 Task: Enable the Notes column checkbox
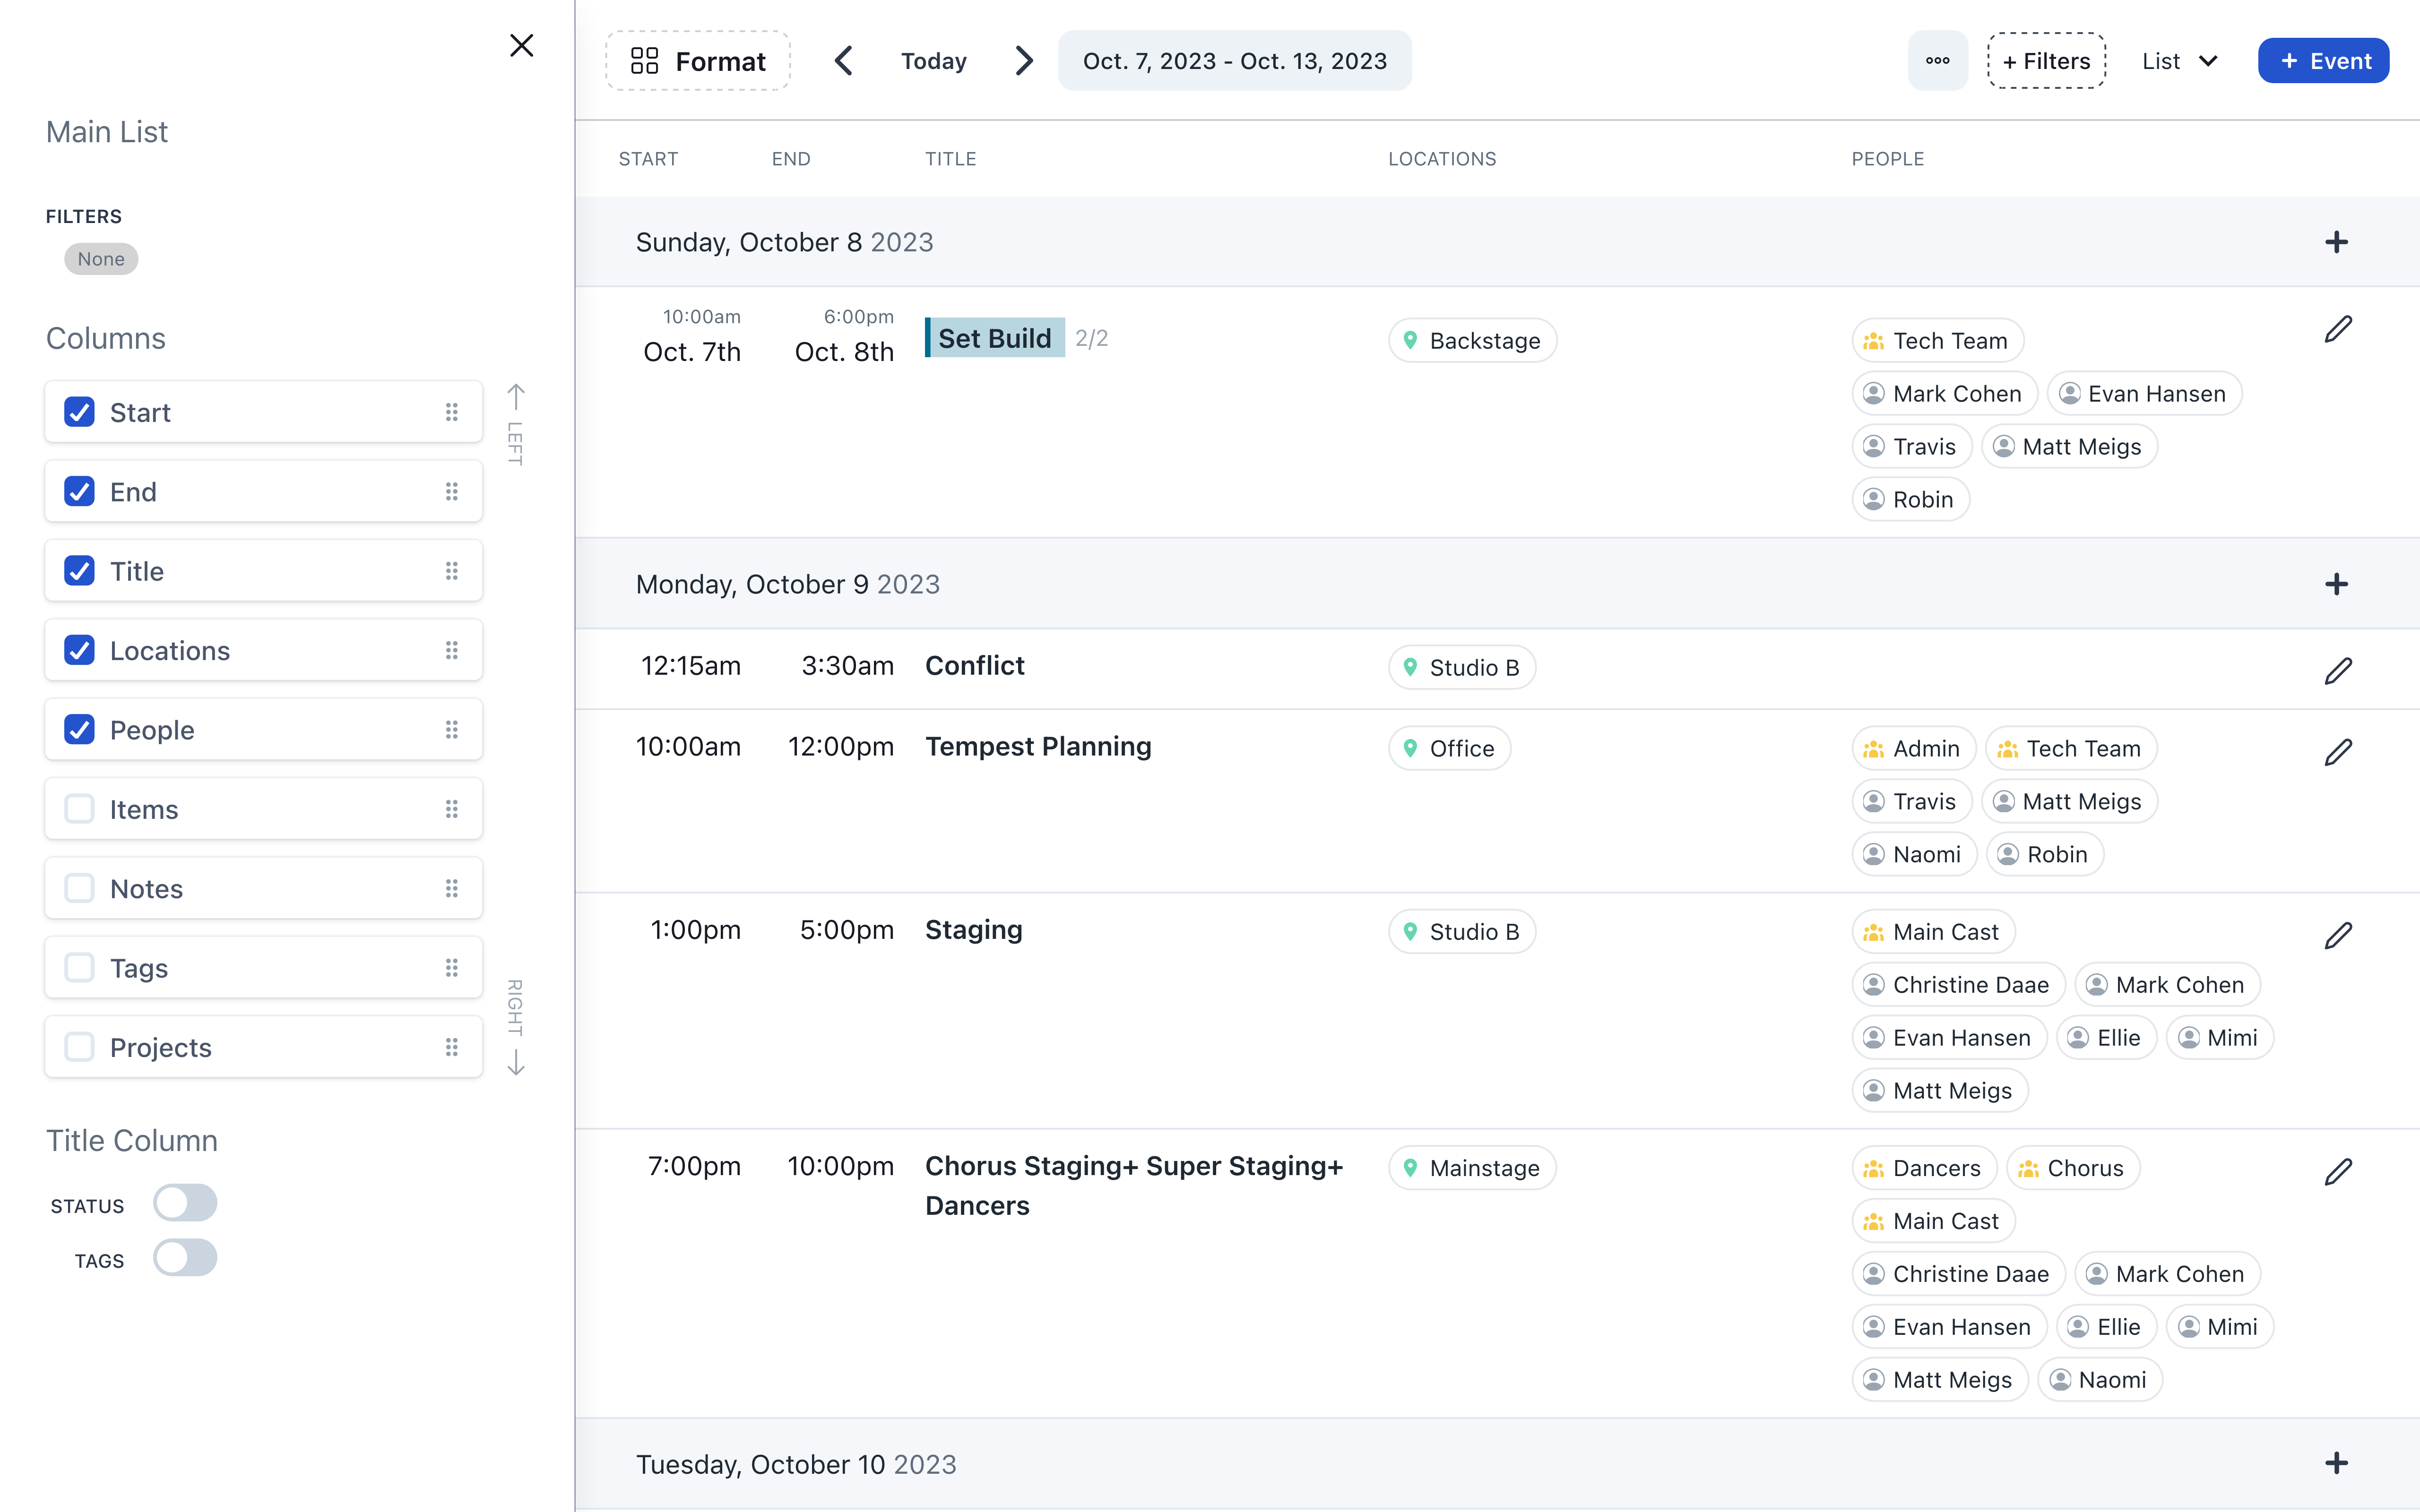[80, 888]
